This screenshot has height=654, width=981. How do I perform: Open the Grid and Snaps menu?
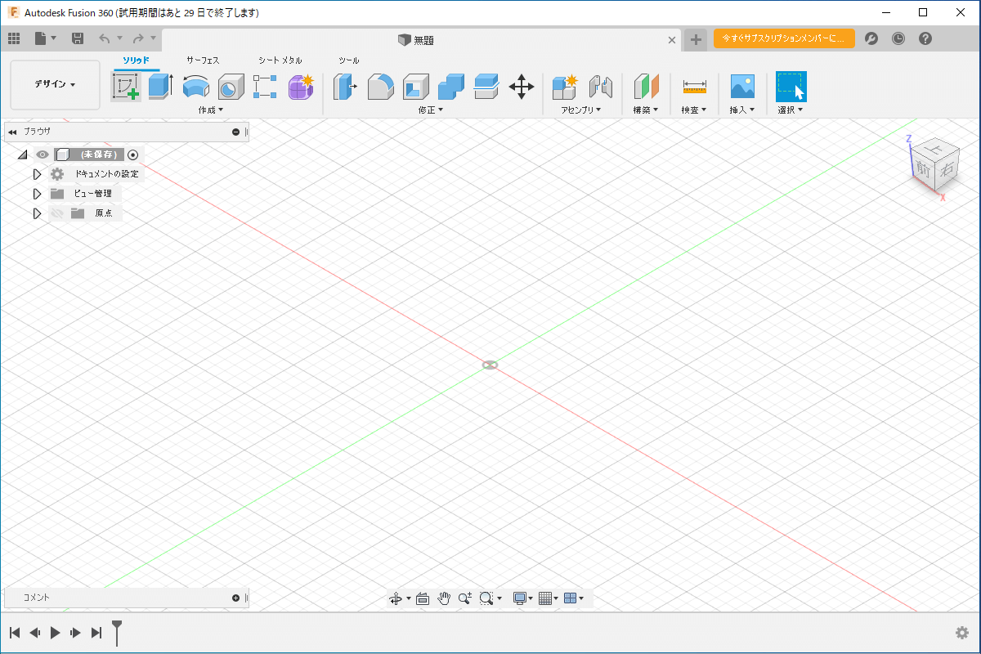(549, 598)
